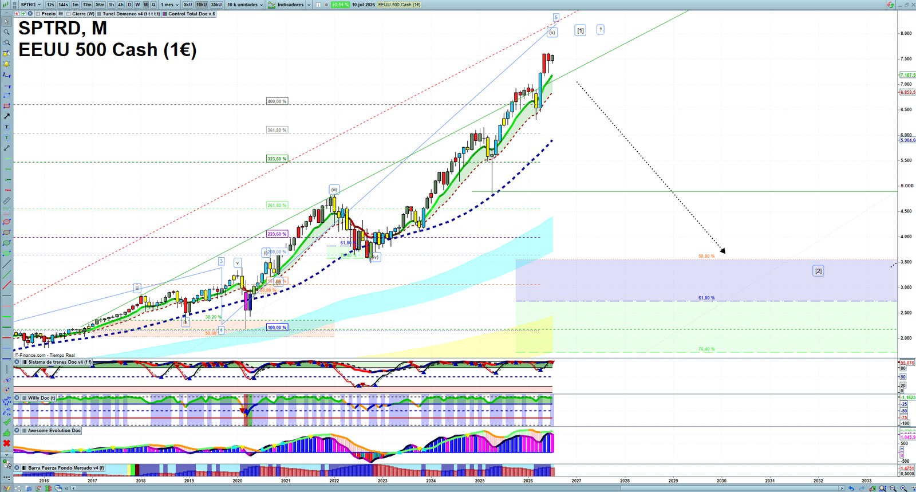The width and height of the screenshot is (916, 492).
Task: Click the red X marker icon
Action: pos(6,443)
